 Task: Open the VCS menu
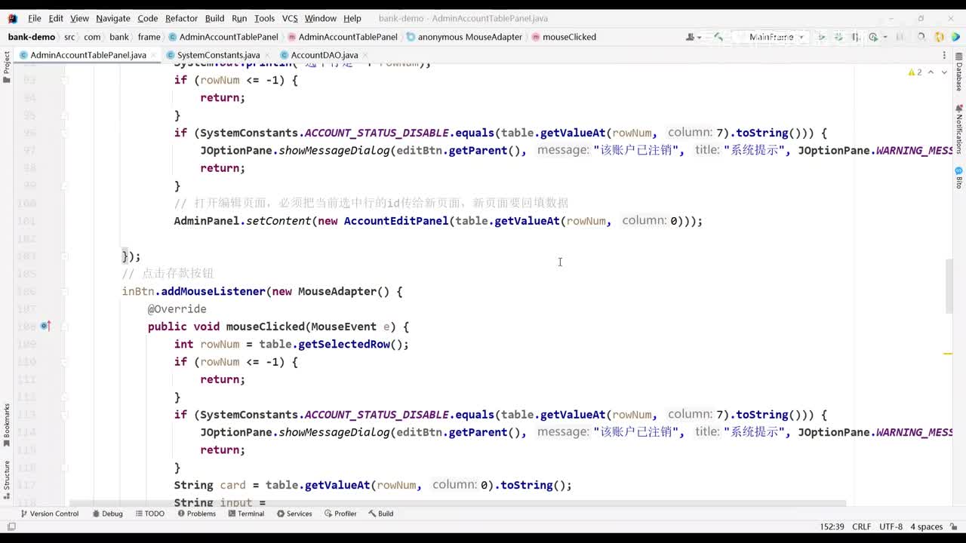pyautogui.click(x=290, y=18)
